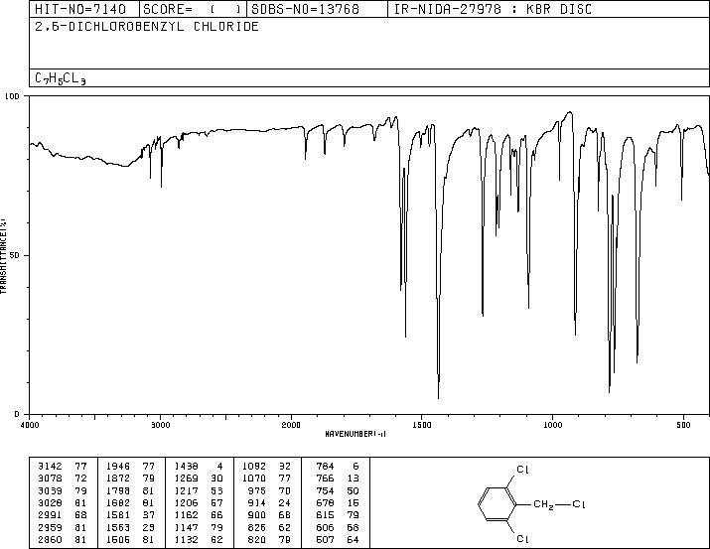The image size is (710, 549).
Task: Click the compound name 2,6-DICHLOROBENZYL CHLORIDE
Action: click(147, 27)
